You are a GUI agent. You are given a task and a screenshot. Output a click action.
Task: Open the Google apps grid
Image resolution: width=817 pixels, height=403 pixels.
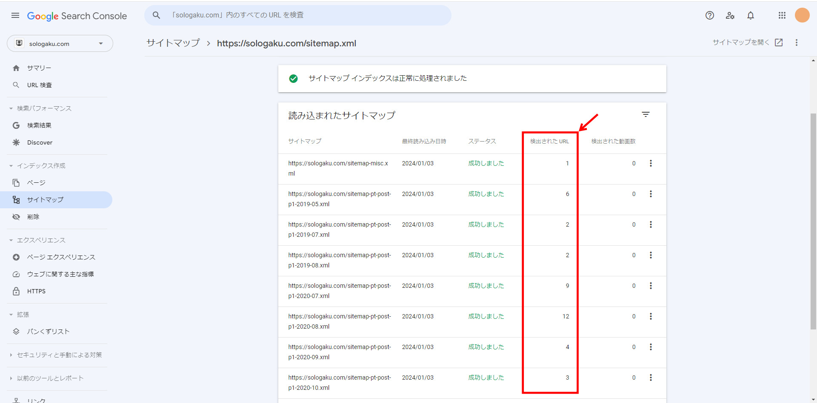coord(782,16)
